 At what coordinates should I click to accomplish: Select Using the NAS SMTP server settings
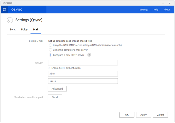click(50, 45)
